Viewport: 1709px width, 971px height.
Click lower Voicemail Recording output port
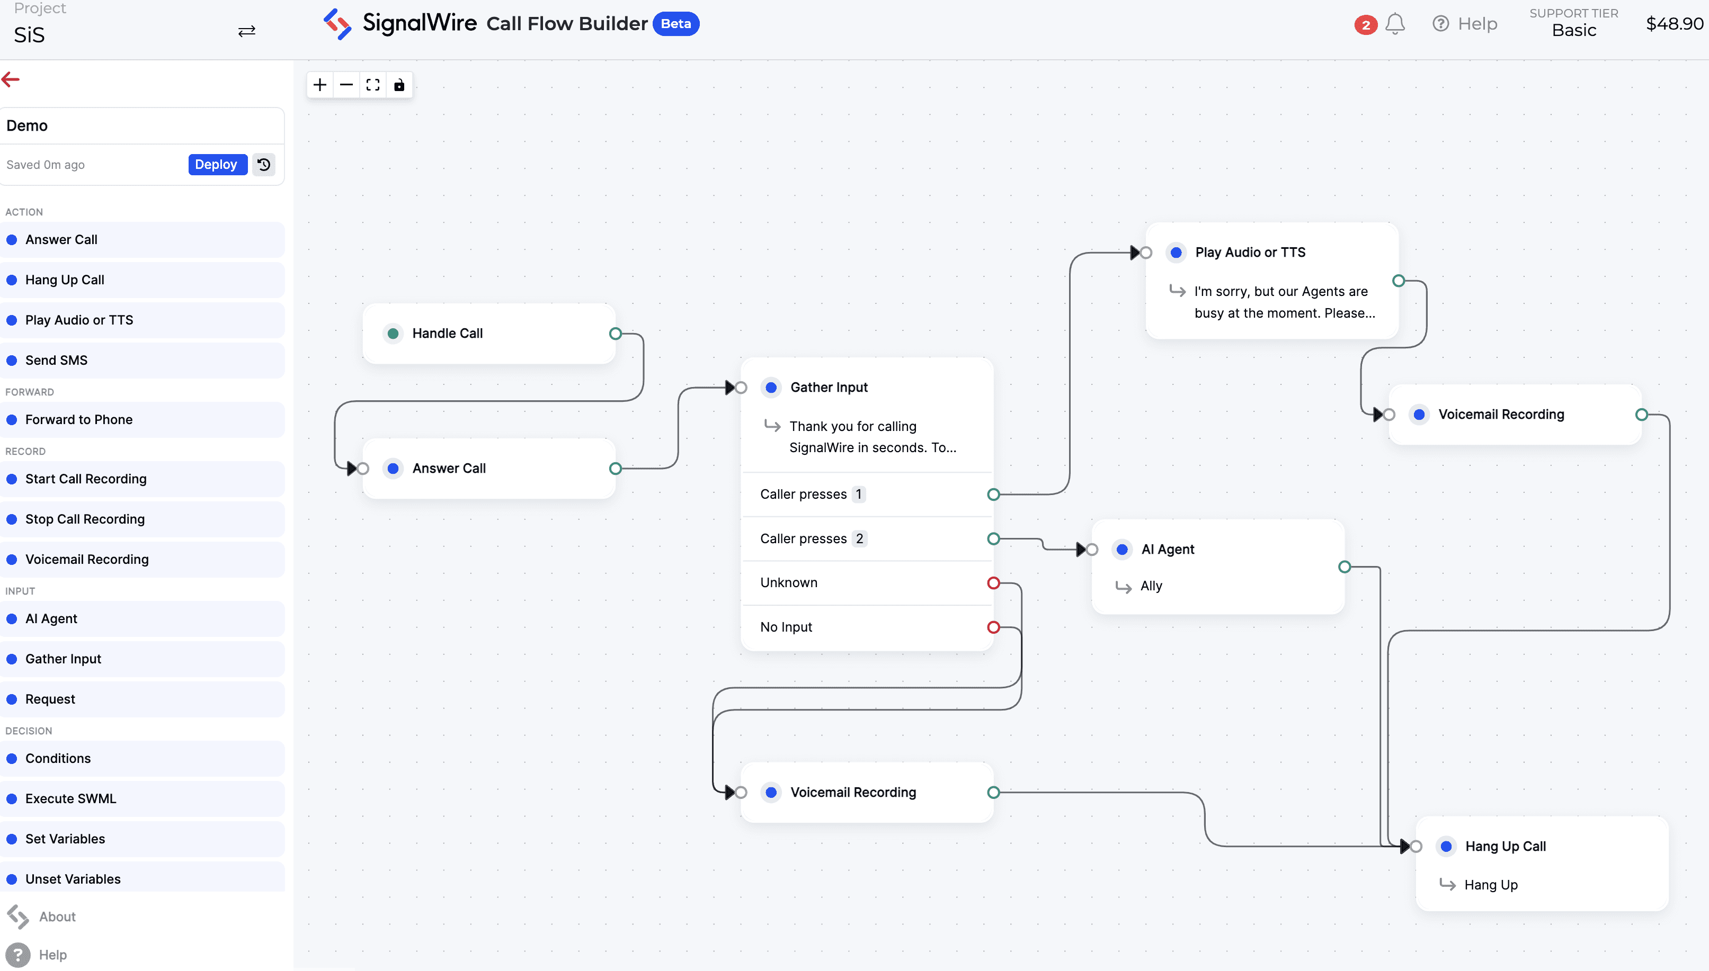(994, 792)
